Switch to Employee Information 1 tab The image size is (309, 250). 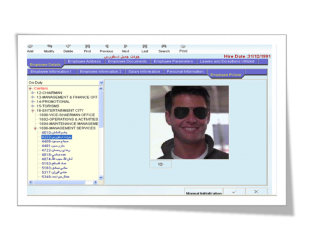coord(51,71)
